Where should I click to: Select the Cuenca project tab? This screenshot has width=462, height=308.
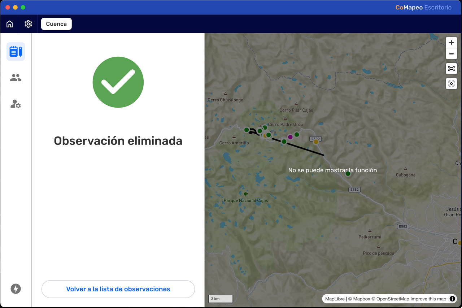pos(56,24)
